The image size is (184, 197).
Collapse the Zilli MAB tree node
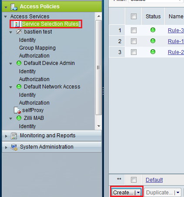pyautogui.click(x=10, y=119)
